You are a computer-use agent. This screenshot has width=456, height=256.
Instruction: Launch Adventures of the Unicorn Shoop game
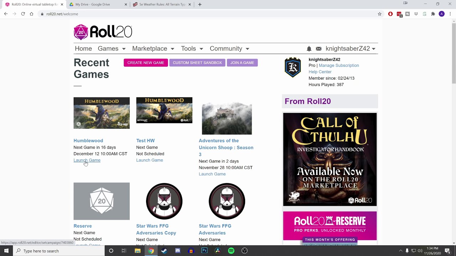(212, 174)
